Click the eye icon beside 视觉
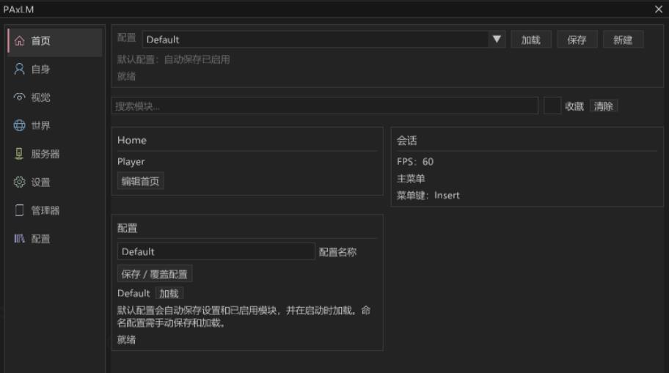The height and width of the screenshot is (373, 669). coord(19,97)
